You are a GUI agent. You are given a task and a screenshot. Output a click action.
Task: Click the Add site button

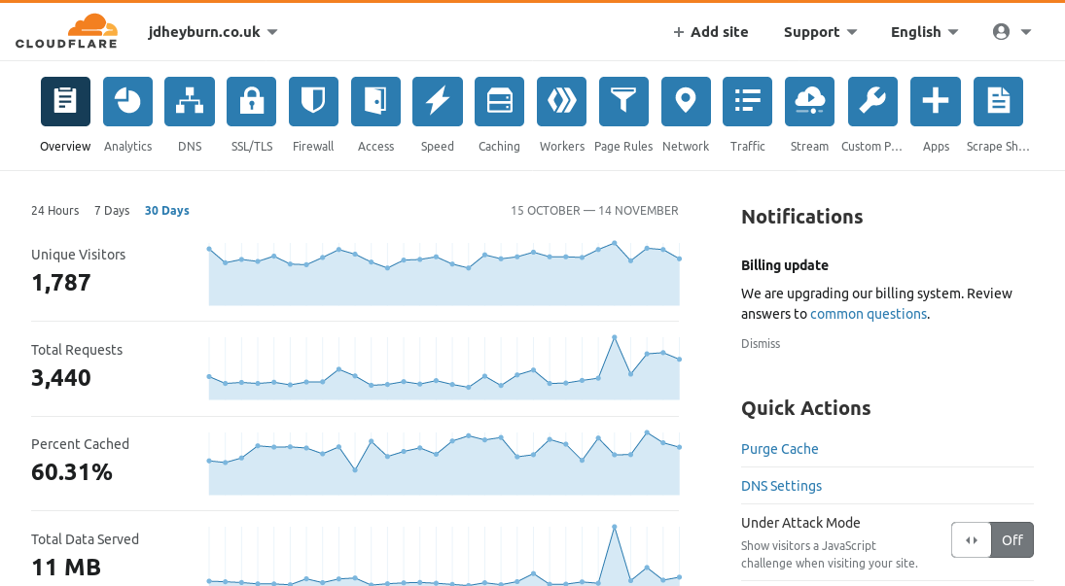tap(710, 32)
